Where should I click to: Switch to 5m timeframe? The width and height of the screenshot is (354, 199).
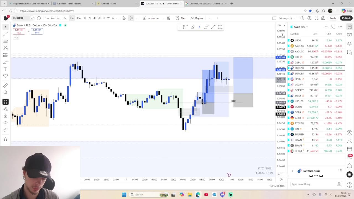tap(58, 18)
